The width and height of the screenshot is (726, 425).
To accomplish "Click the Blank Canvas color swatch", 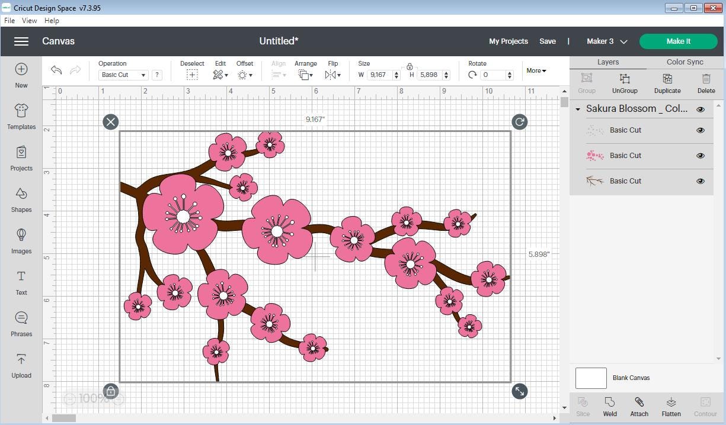I will click(x=590, y=378).
